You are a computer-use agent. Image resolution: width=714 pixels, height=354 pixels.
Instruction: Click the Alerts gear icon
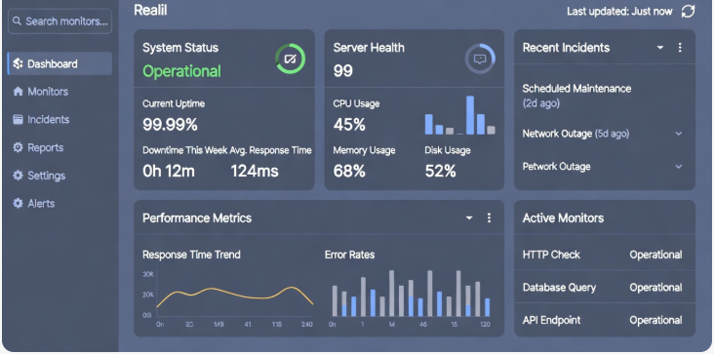(x=18, y=204)
